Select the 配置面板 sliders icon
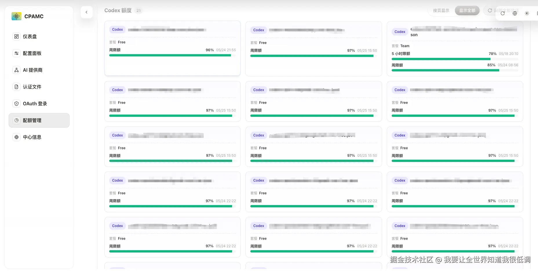Screen dimensions: 538x271 click(x=17, y=53)
